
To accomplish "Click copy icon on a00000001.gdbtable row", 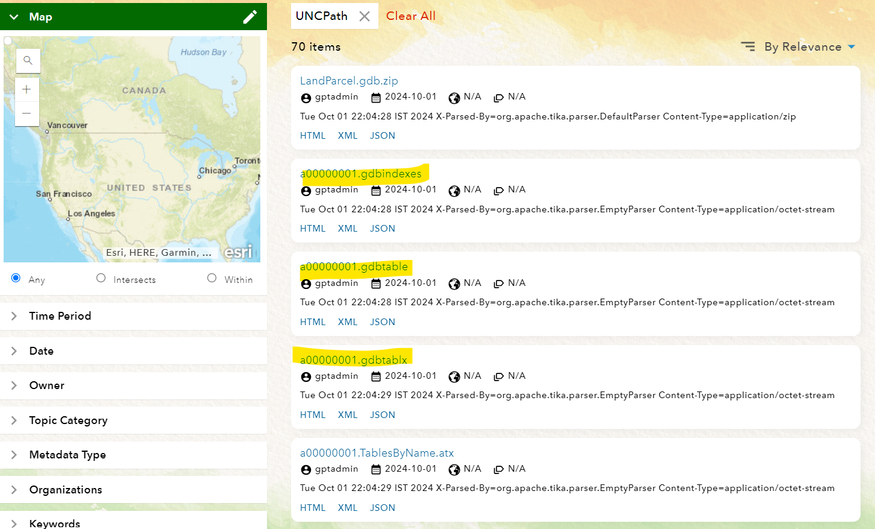I will click(498, 284).
